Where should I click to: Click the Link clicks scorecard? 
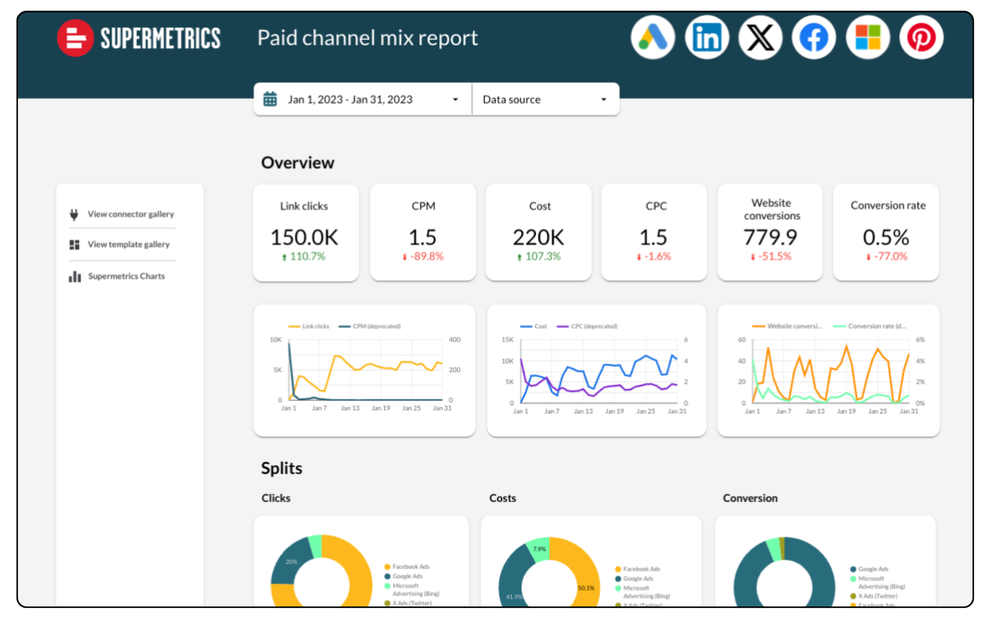306,233
